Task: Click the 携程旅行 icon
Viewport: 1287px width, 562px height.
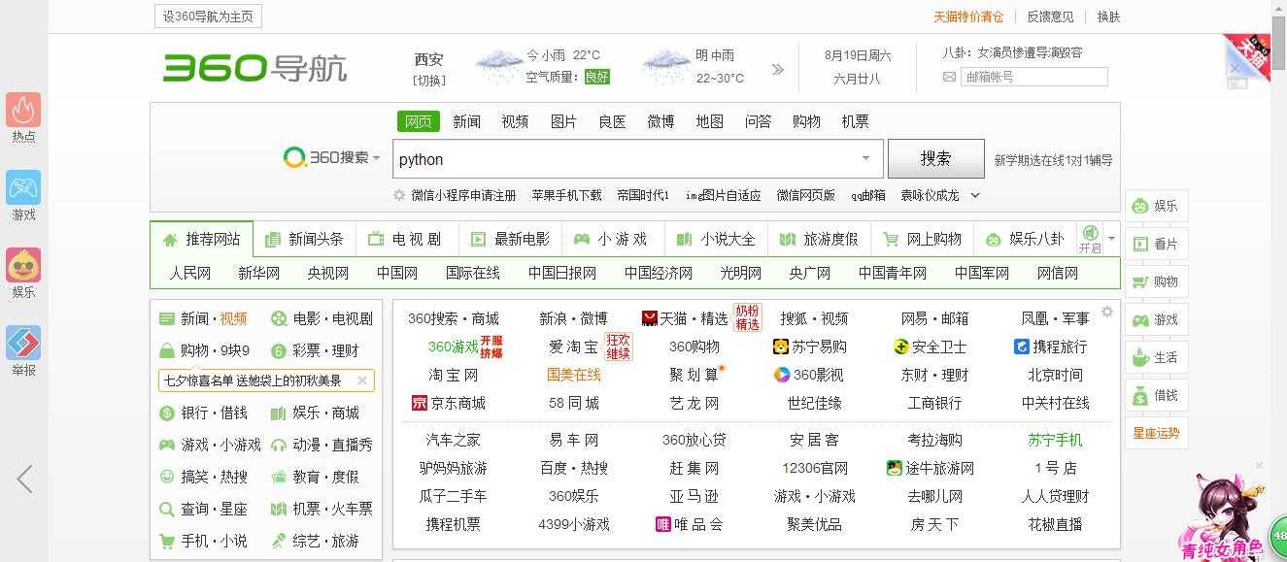Action: coord(1021,347)
